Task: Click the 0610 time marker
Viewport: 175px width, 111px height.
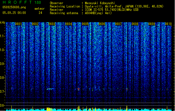Action: 168,24
